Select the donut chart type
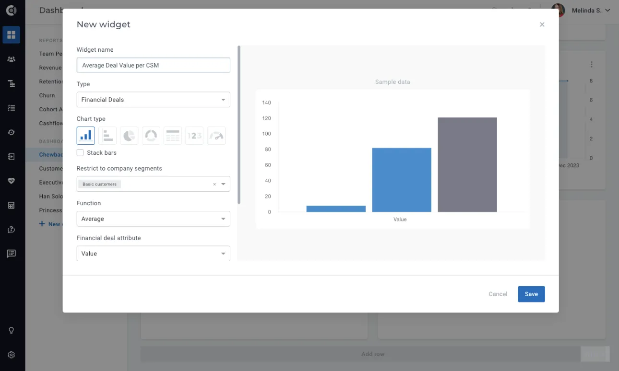 tap(151, 136)
